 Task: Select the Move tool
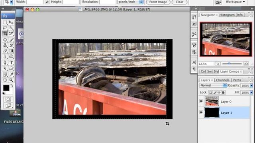(11, 22)
